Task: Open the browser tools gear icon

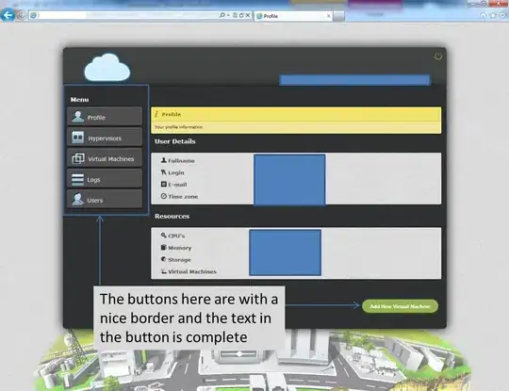Action: tap(502, 15)
